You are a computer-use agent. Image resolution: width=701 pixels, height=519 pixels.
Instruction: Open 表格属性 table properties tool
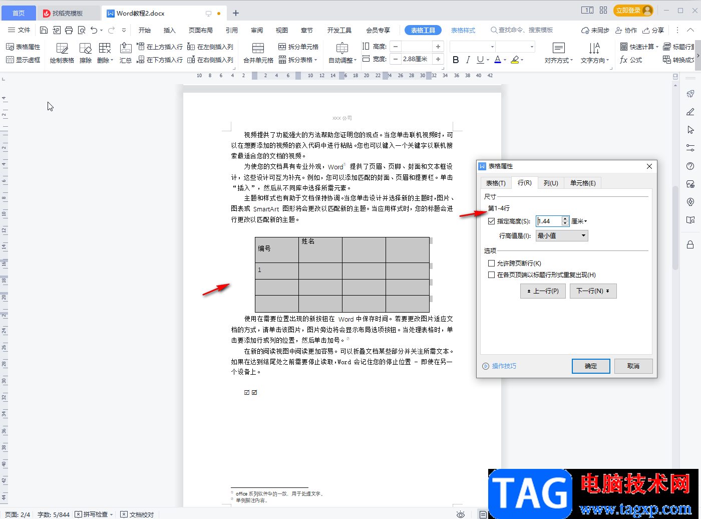click(x=23, y=47)
